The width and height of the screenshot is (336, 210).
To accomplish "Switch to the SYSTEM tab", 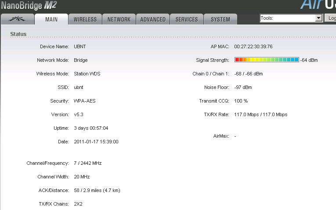I will pos(220,19).
